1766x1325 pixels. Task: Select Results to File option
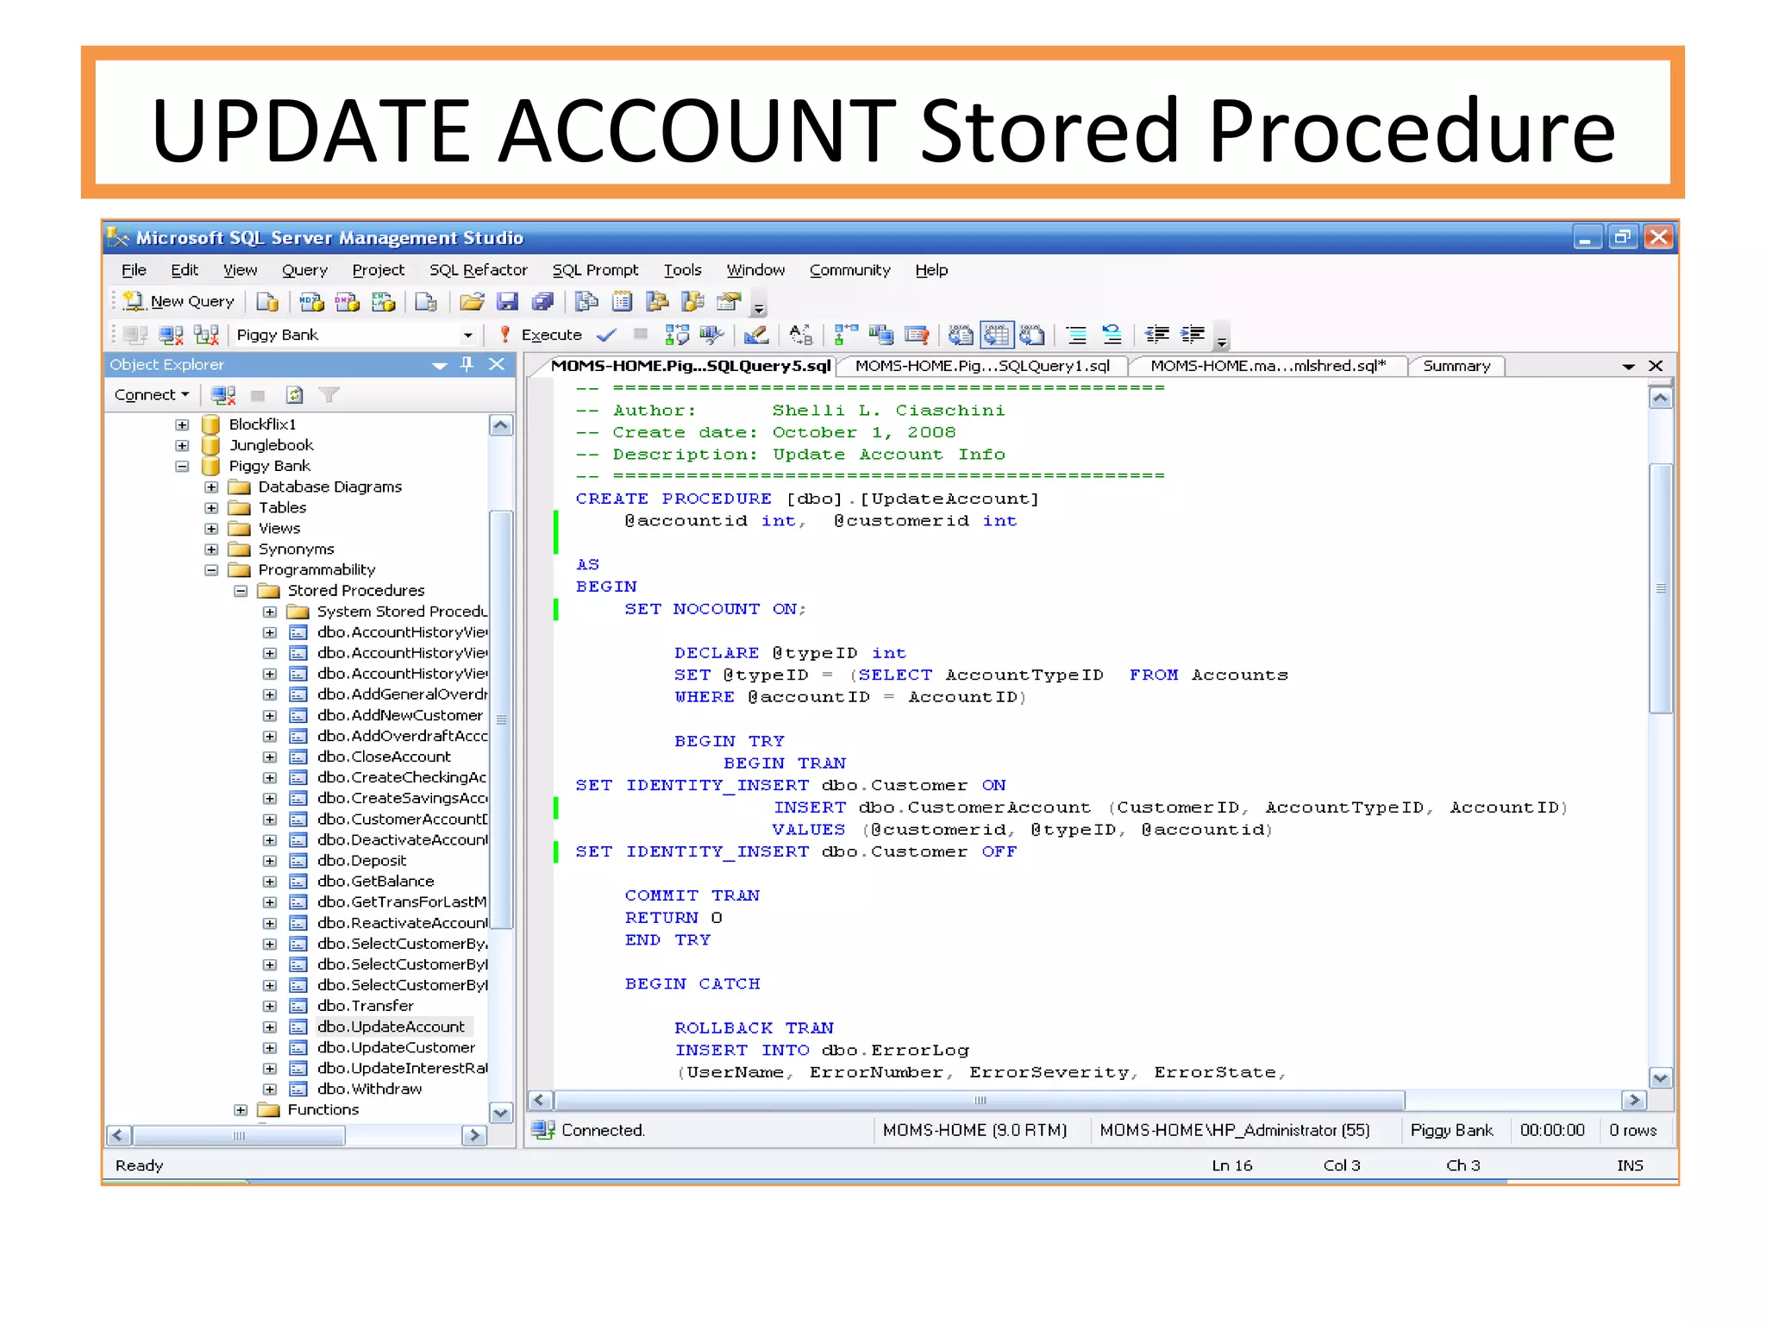click(x=1032, y=335)
